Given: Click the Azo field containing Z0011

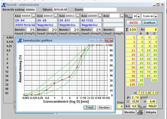Looking at the screenshot, I should pos(70,16).
